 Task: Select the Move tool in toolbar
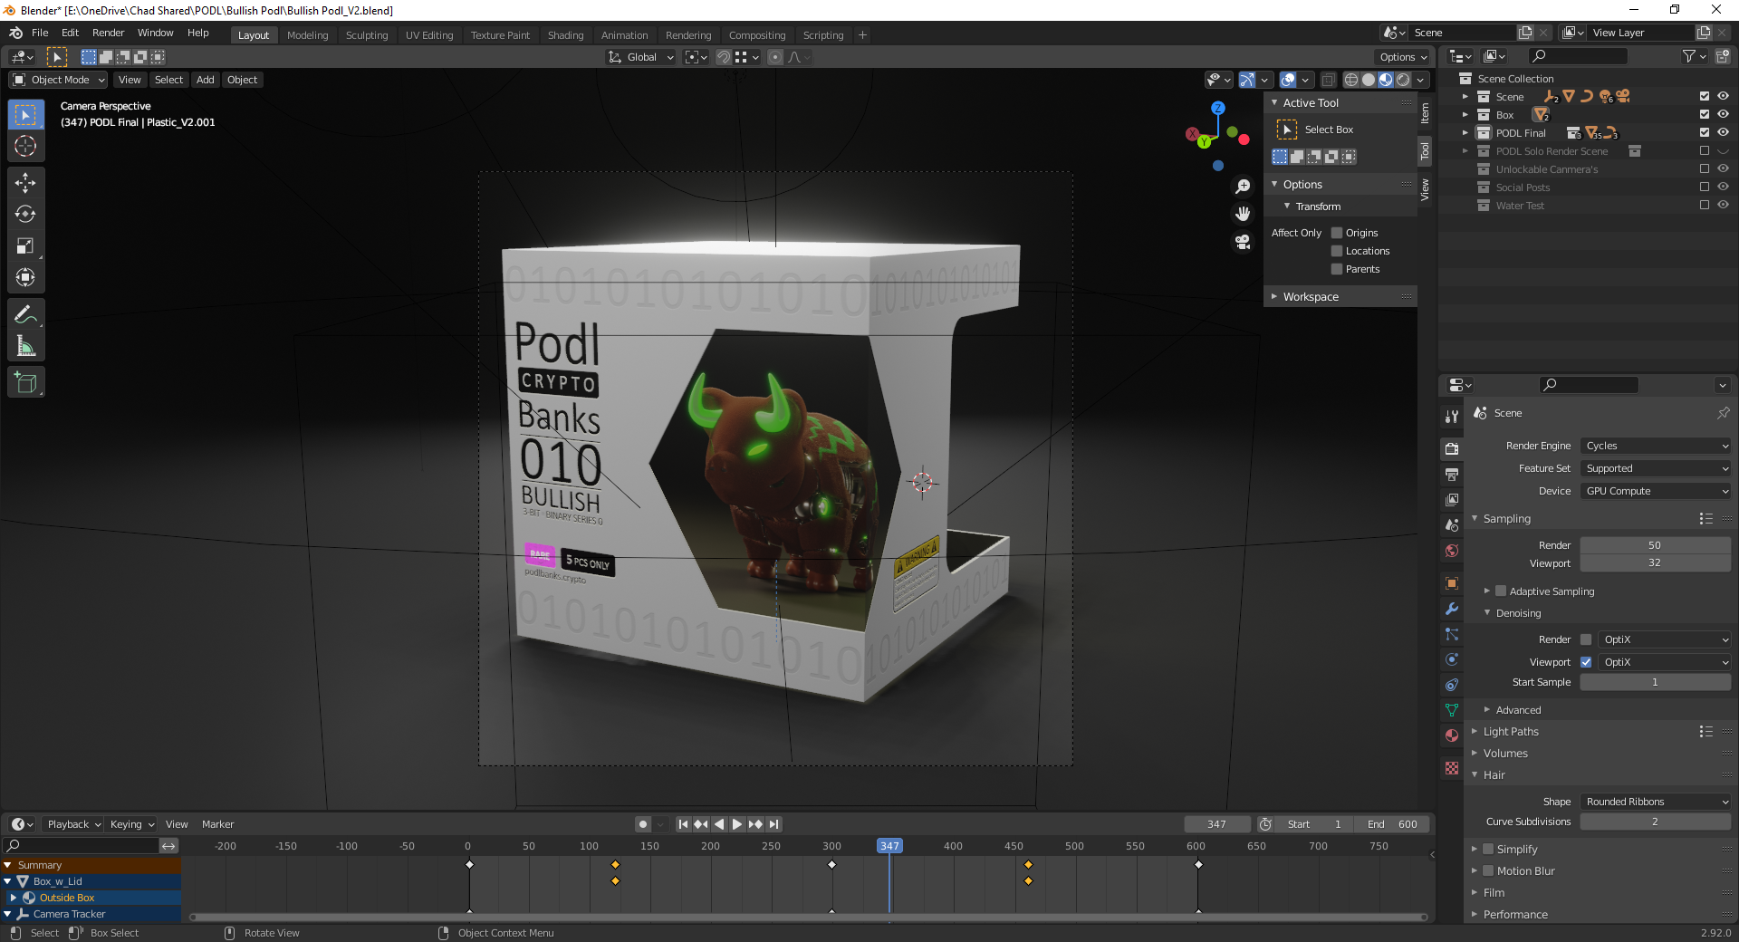click(x=25, y=183)
